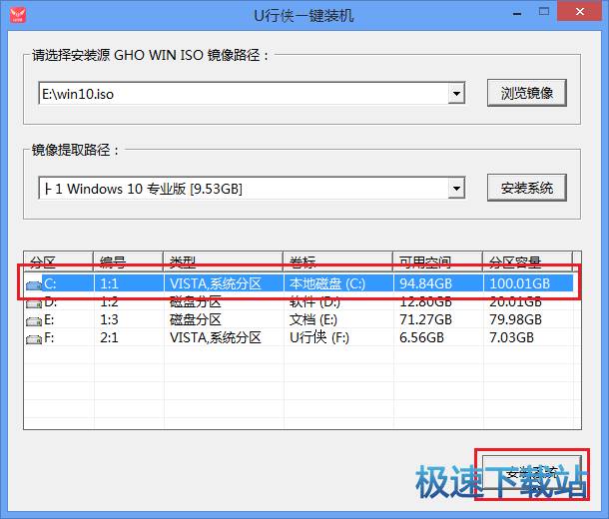Maximize the U行侠一键装机 window

point(544,12)
